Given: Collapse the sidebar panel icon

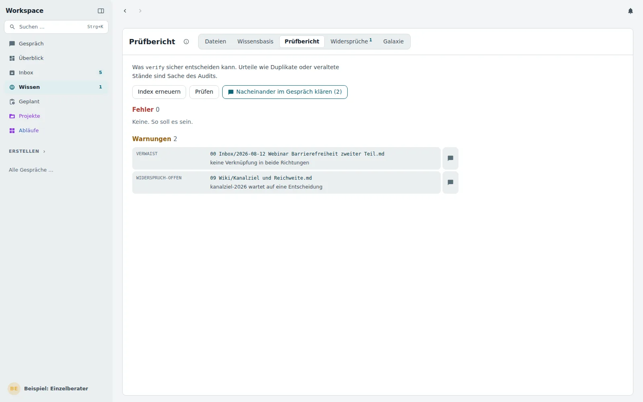Looking at the screenshot, I should click(x=101, y=11).
